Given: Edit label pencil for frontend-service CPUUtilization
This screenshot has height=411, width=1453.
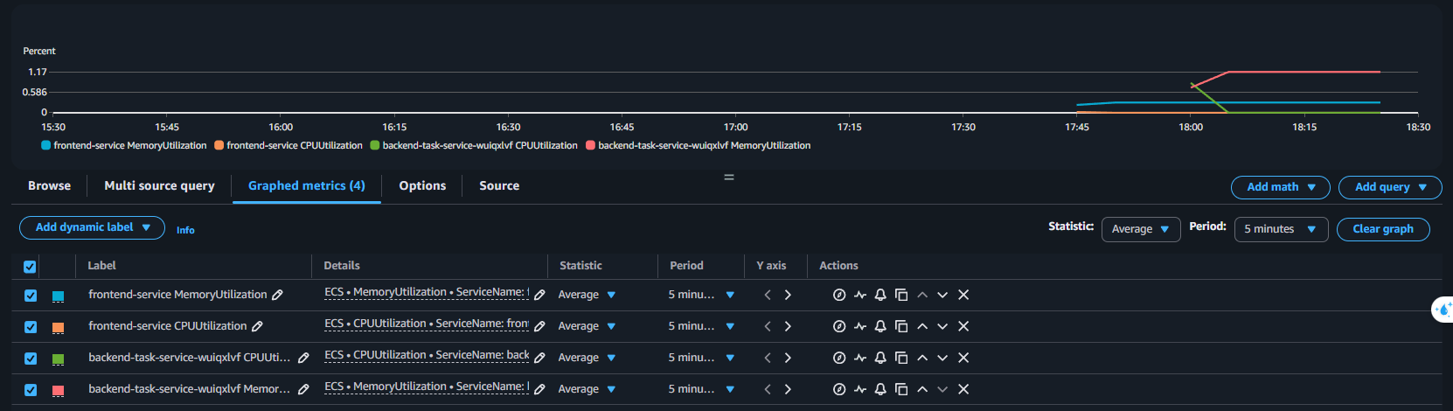Looking at the screenshot, I should coord(257,326).
